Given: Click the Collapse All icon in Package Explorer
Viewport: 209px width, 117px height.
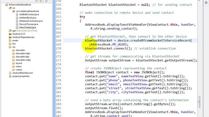Looking at the screenshot, I should [x=37, y=1].
